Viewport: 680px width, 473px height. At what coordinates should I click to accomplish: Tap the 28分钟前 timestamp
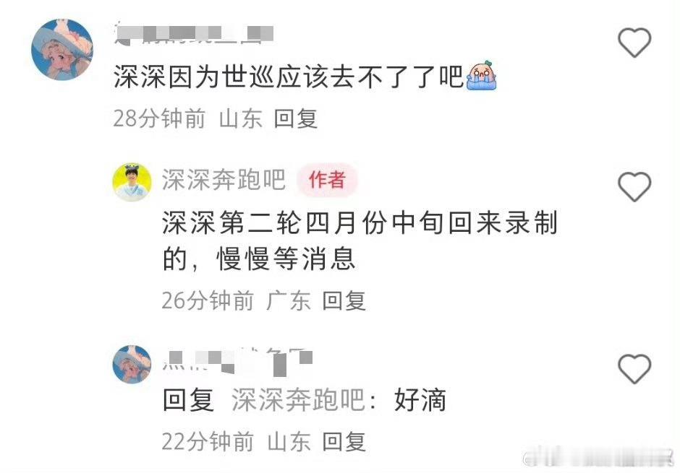[x=159, y=118]
